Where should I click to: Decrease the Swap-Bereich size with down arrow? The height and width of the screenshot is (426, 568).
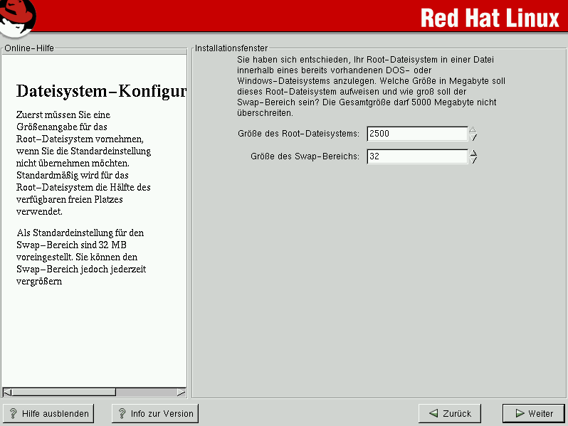tap(473, 161)
